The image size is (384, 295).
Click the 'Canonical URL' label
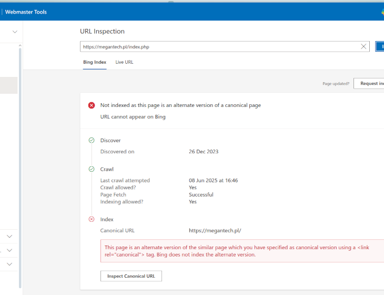(x=117, y=231)
